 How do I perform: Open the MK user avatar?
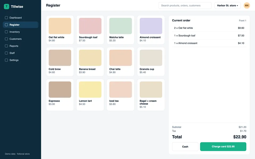point(247,6)
